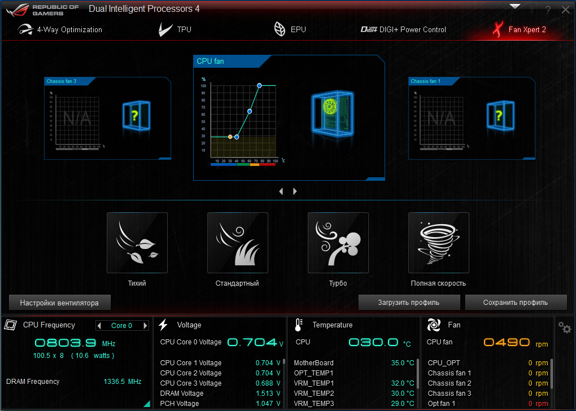
Task: Switch to next core with right arrow
Action: pos(145,325)
